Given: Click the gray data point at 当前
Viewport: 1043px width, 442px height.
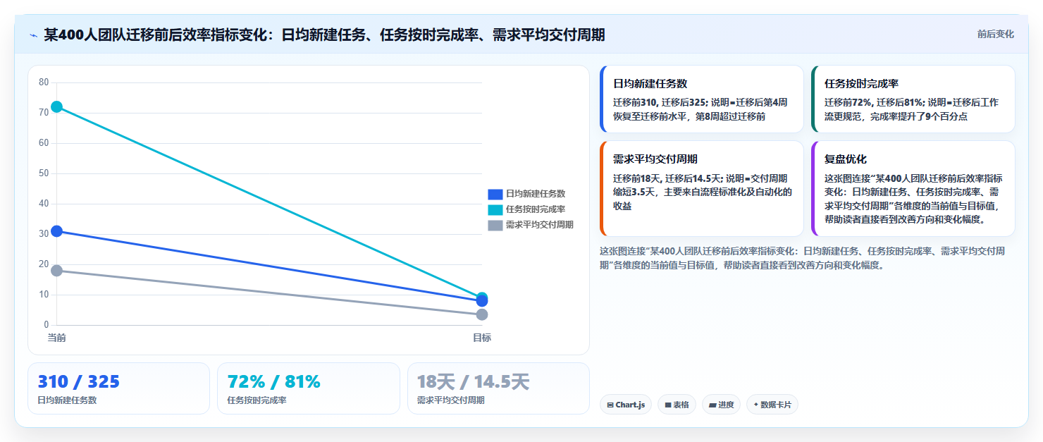Looking at the screenshot, I should [56, 271].
